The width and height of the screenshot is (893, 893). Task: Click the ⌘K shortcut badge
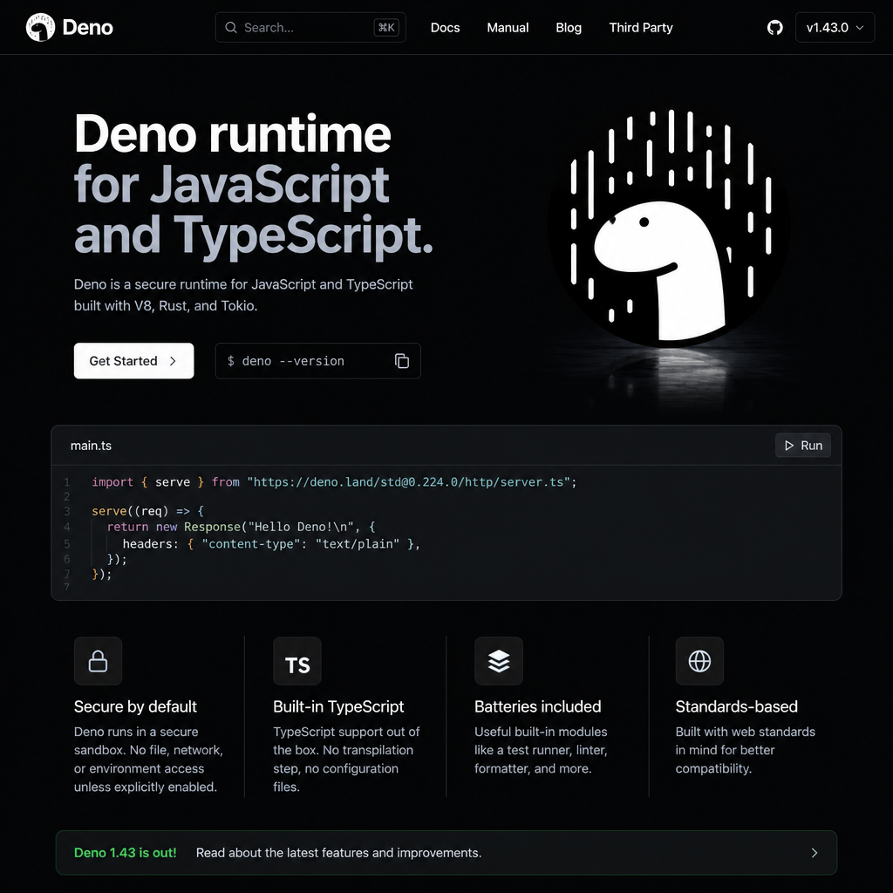[x=386, y=27]
